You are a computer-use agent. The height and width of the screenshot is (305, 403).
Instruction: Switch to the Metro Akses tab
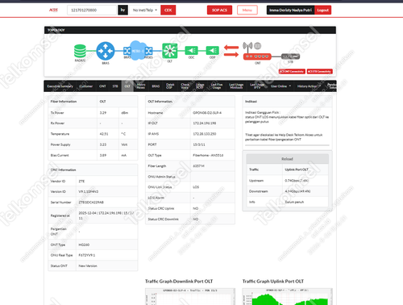[141, 86]
